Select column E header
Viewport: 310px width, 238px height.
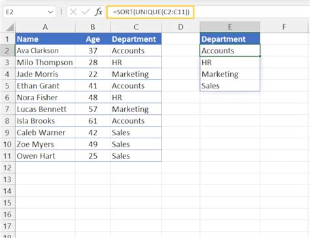pos(230,27)
